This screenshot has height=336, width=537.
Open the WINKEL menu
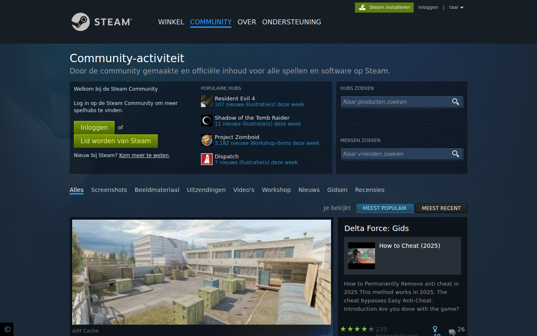171,22
